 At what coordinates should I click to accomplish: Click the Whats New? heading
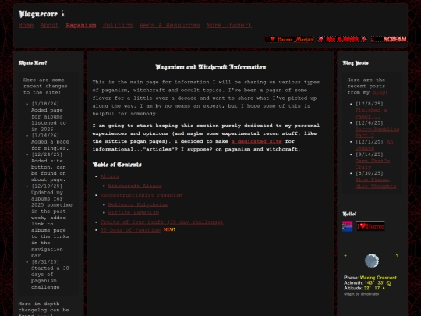tap(33, 63)
